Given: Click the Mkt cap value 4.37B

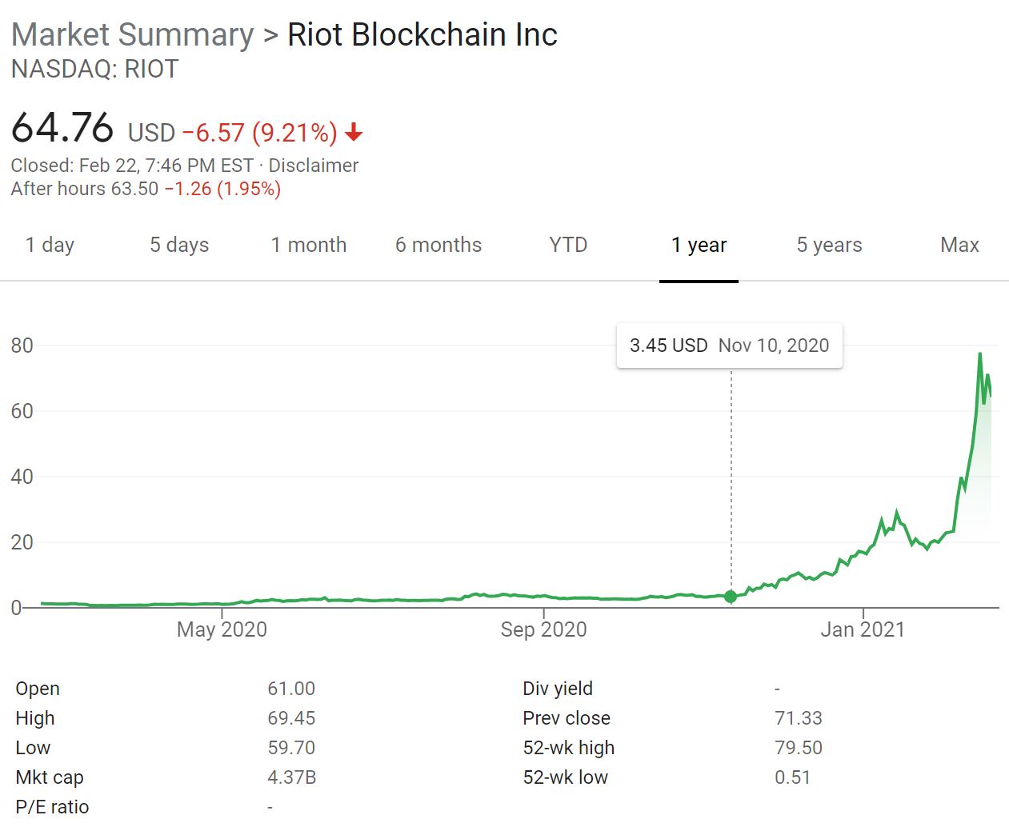Looking at the screenshot, I should click(x=291, y=777).
